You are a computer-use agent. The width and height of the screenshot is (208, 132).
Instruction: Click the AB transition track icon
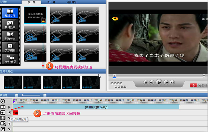coord(3,118)
